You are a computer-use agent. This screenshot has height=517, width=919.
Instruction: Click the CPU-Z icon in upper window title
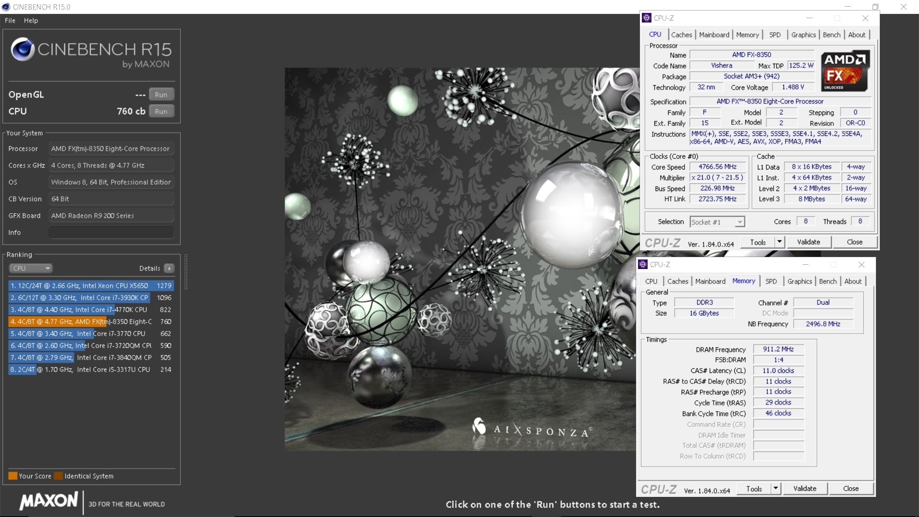click(x=647, y=18)
